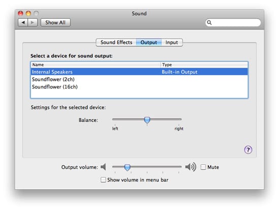The height and width of the screenshot is (210, 279).
Task: Minimize the Sound window with yellow button
Action: click(x=28, y=13)
